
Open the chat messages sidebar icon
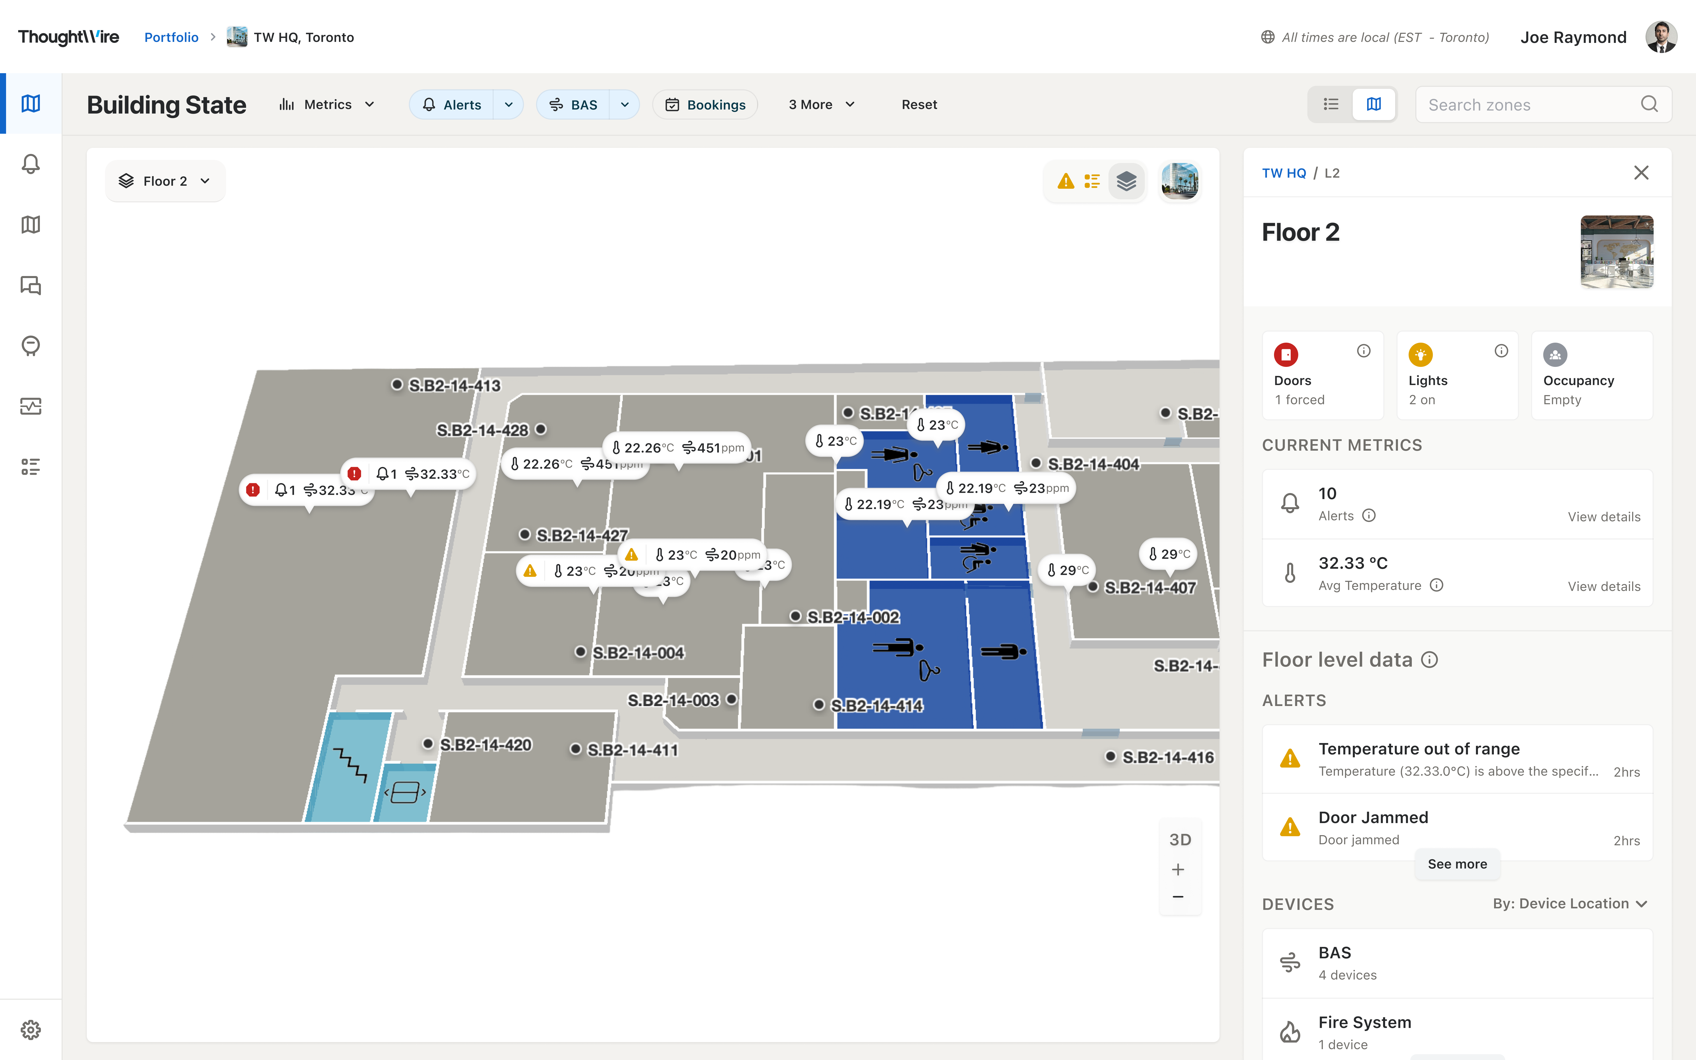31,285
